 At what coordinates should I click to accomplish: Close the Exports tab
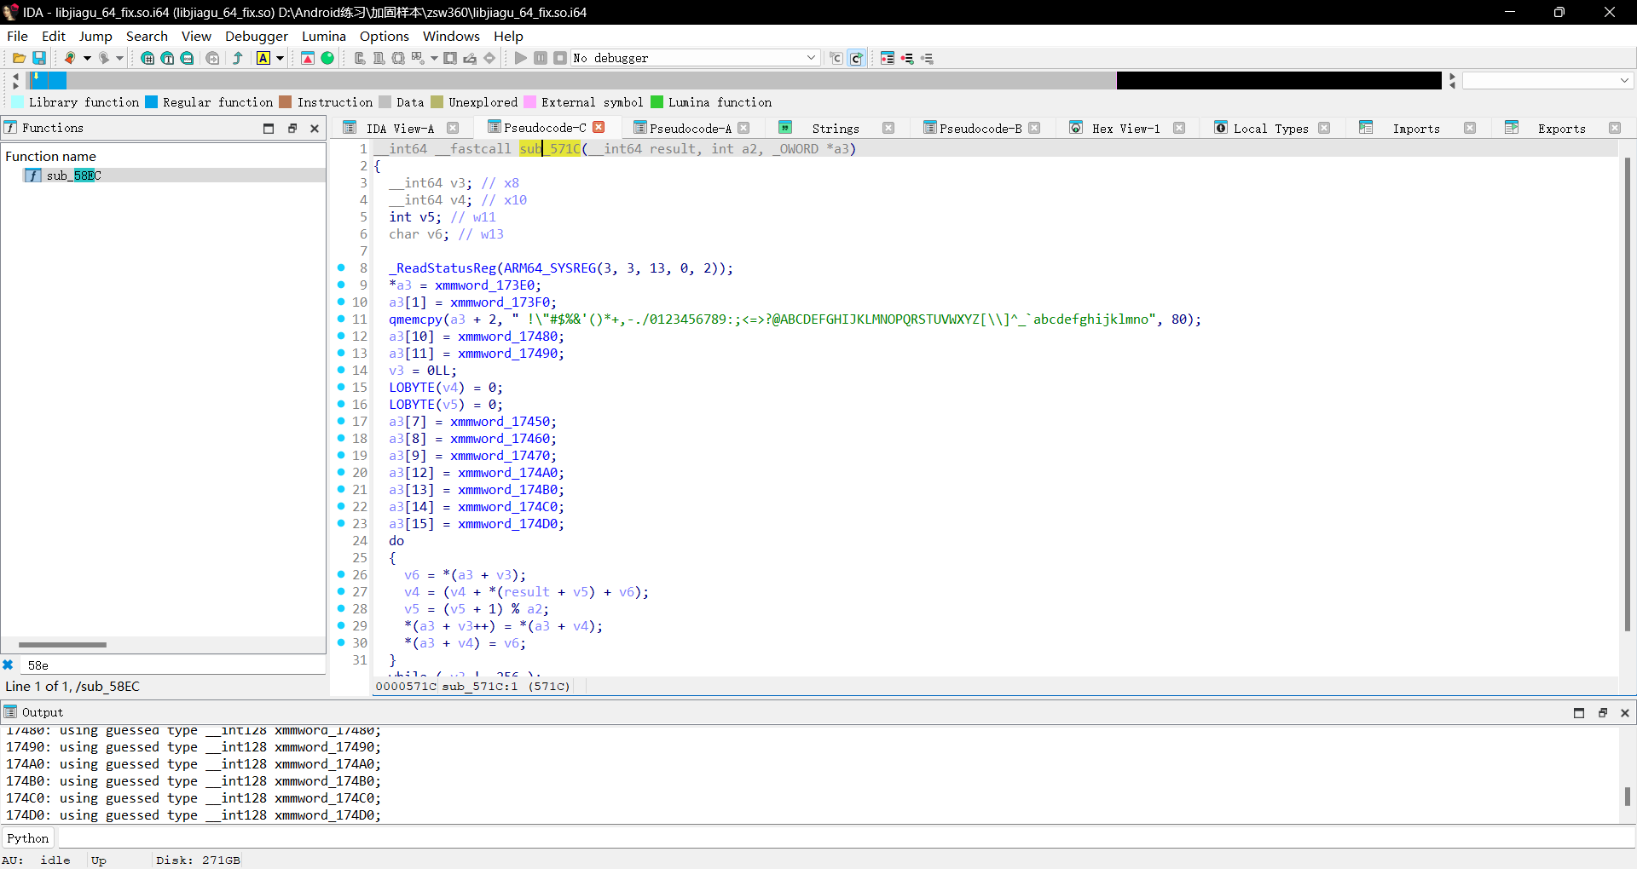click(1615, 128)
